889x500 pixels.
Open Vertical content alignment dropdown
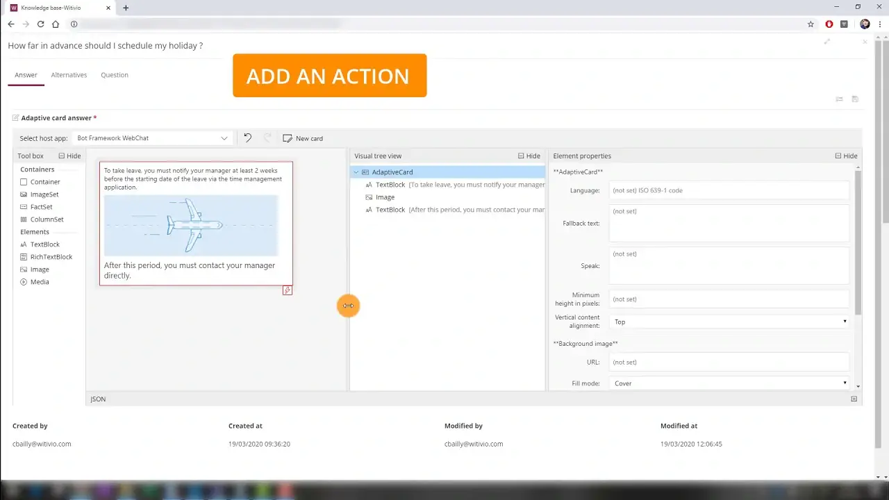click(729, 322)
